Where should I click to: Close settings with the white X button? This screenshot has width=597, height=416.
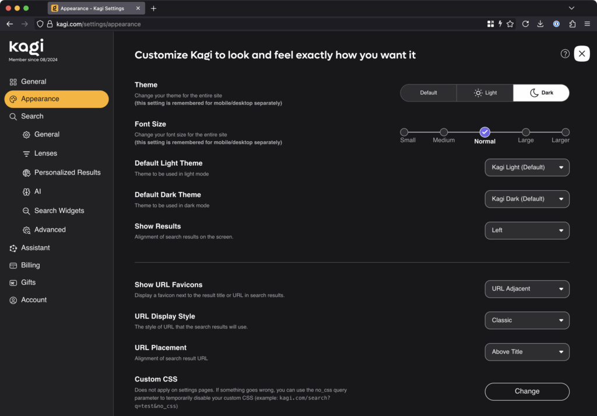(582, 54)
